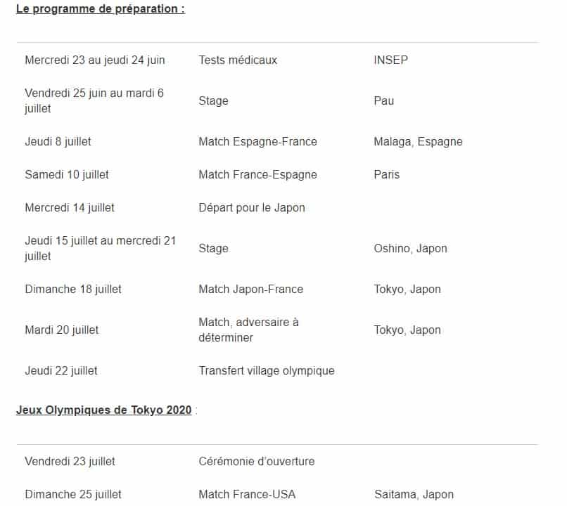Click 'Match, adversaire à déterminer' text
The width and height of the screenshot is (567, 506).
coord(248,330)
